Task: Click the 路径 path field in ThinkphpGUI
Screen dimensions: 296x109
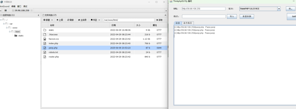Action: (204, 16)
